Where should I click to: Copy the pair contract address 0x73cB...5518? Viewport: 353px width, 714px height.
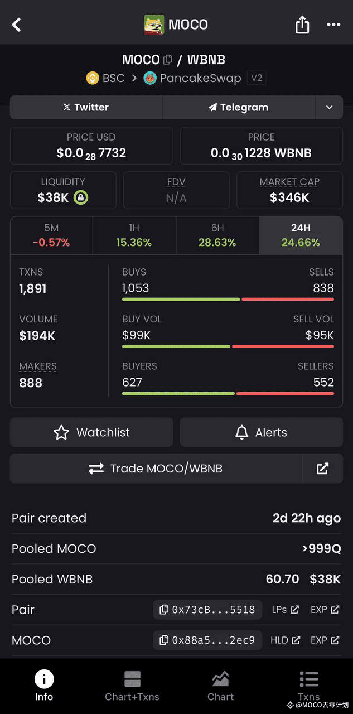207,610
